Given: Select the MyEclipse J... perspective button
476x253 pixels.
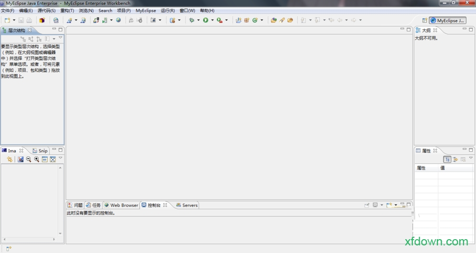Looking at the screenshot, I should pyautogui.click(x=447, y=20).
